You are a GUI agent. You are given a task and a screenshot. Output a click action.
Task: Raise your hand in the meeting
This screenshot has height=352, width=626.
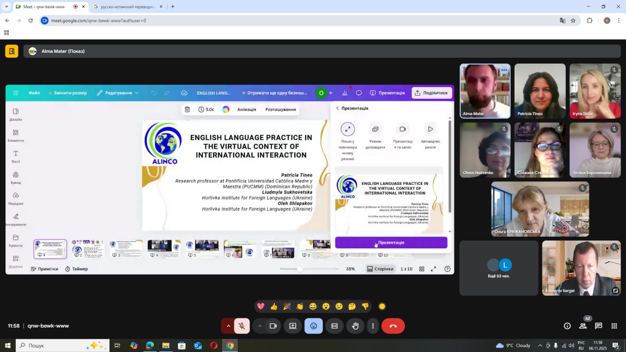pos(356,326)
